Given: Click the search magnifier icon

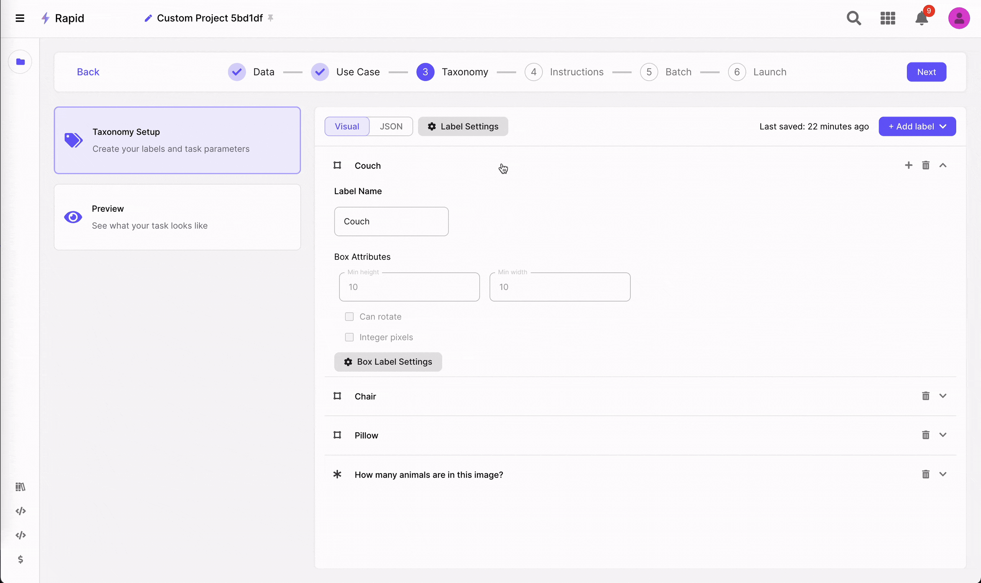Looking at the screenshot, I should (853, 18).
